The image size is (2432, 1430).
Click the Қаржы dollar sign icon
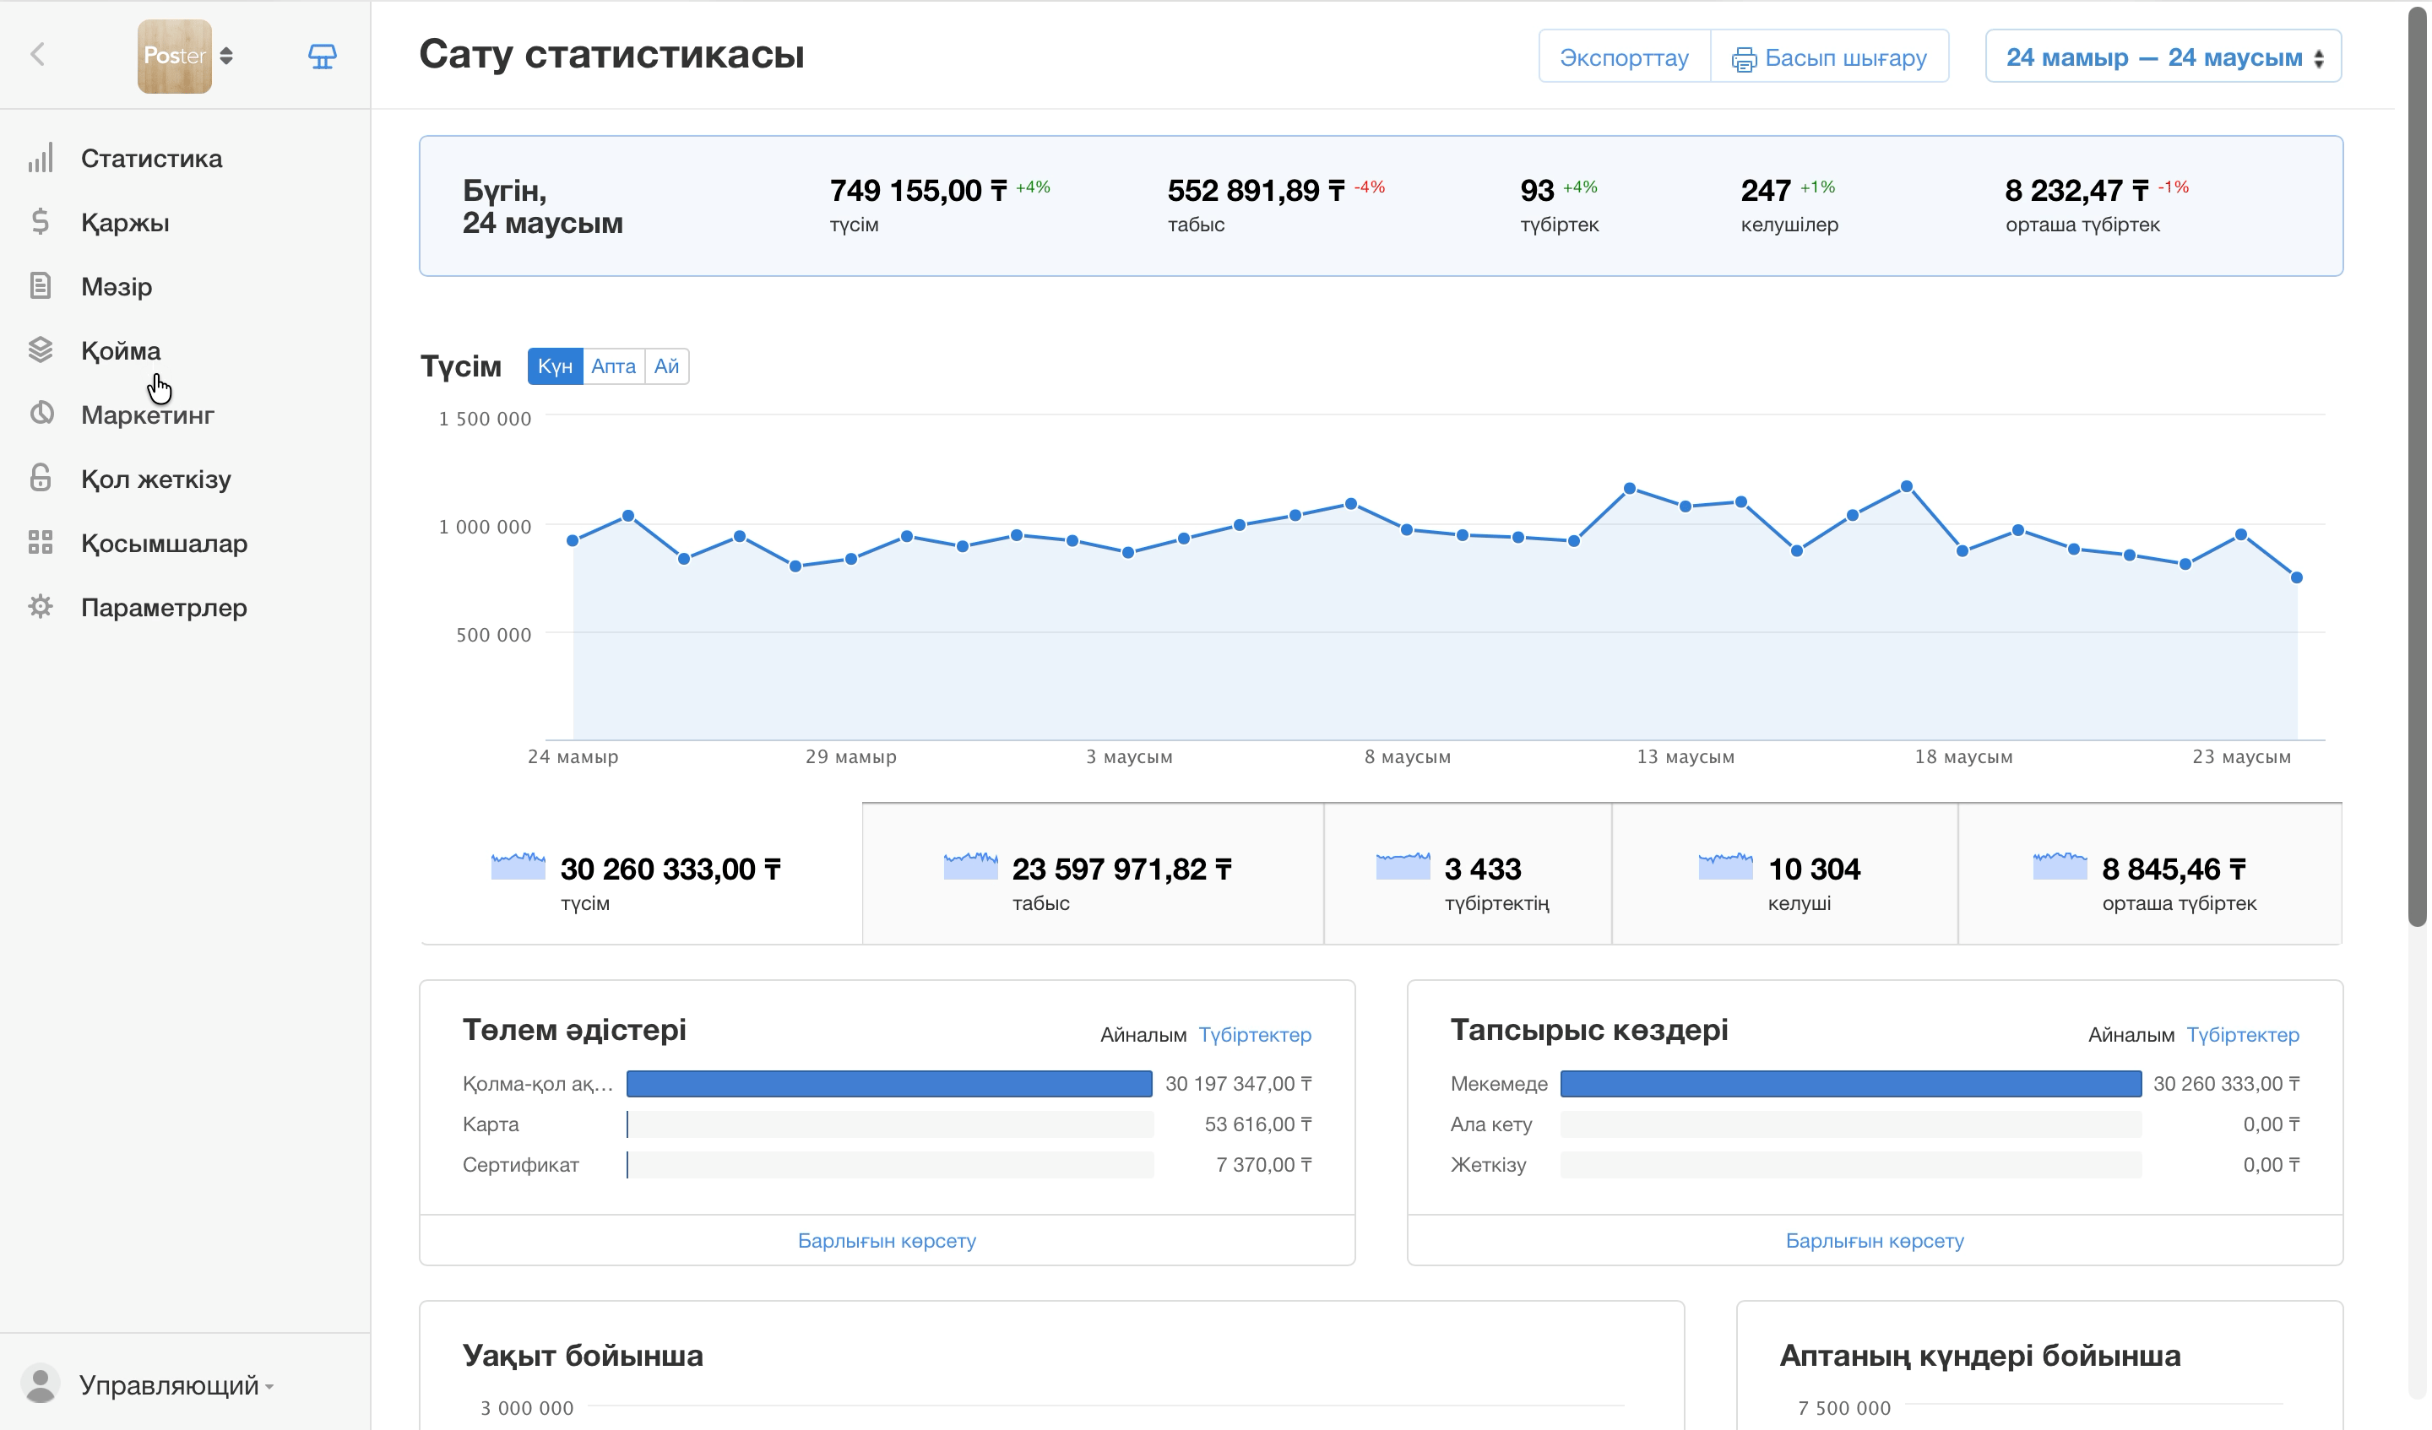click(x=41, y=222)
